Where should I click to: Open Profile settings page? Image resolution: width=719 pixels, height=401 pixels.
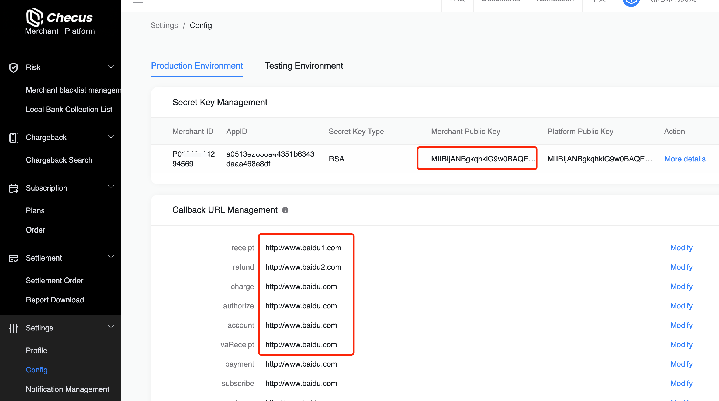(x=36, y=351)
